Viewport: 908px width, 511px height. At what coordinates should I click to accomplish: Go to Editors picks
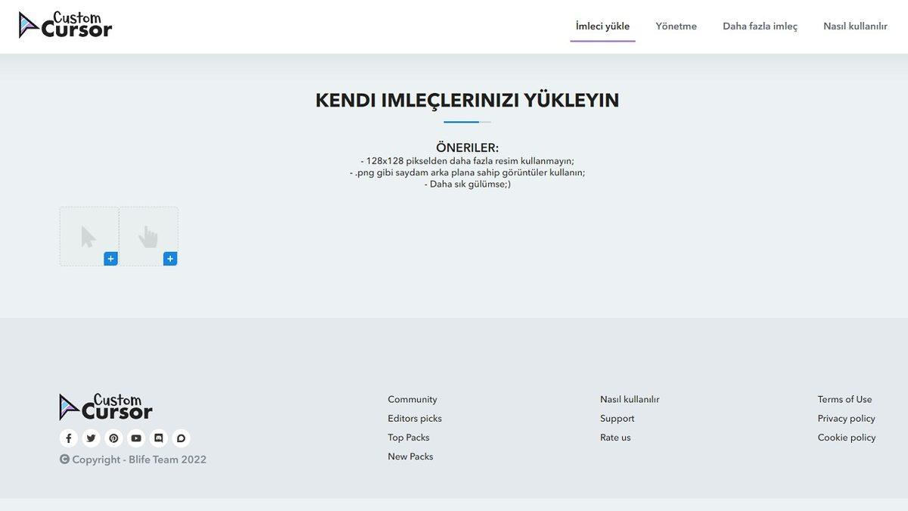(x=415, y=419)
